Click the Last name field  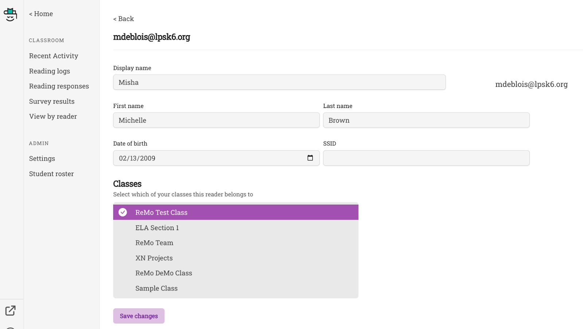pyautogui.click(x=426, y=120)
